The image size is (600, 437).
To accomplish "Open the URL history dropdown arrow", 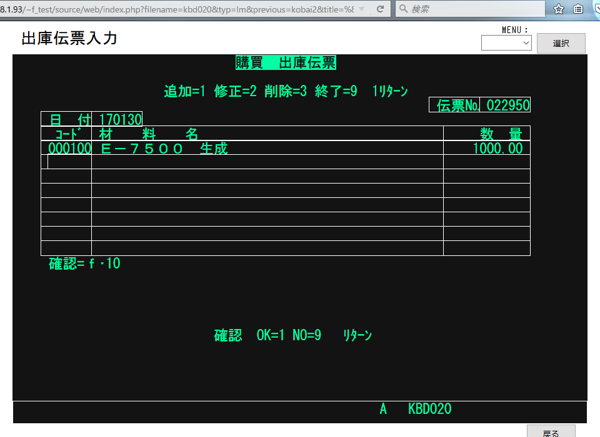I will [361, 9].
